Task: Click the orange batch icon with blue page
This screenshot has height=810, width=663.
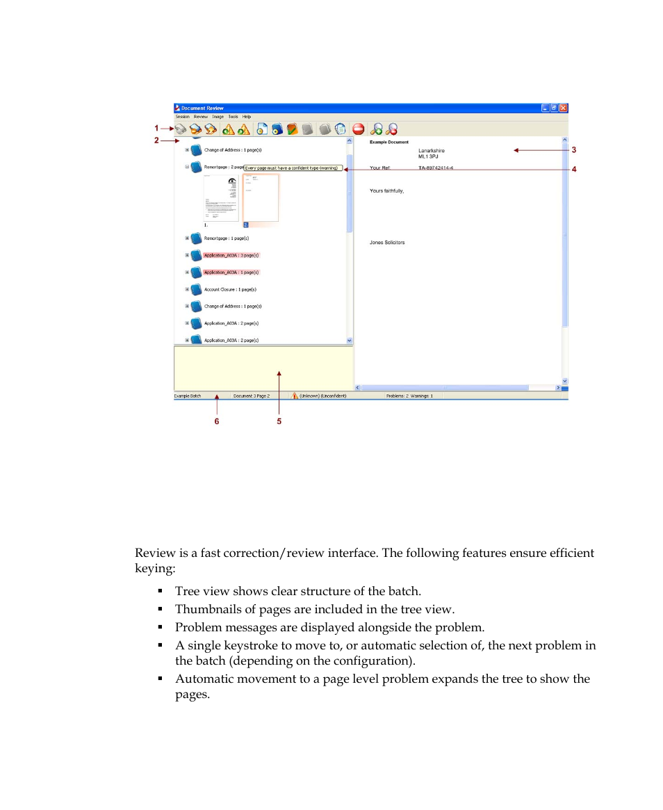Action: (x=195, y=129)
